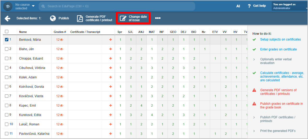Click the Search in EduPage field

click(x=117, y=6)
